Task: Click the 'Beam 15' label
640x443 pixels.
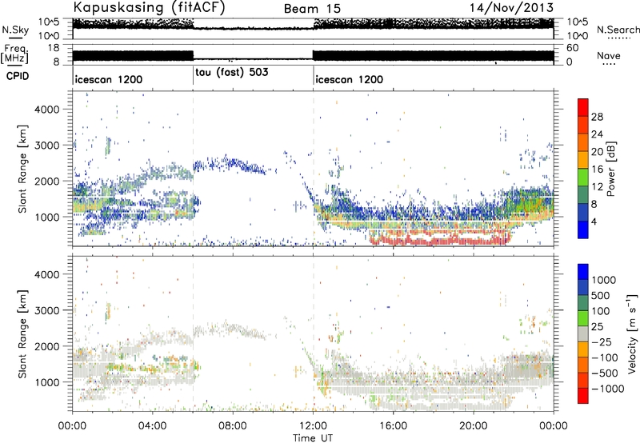Action: tap(312, 9)
